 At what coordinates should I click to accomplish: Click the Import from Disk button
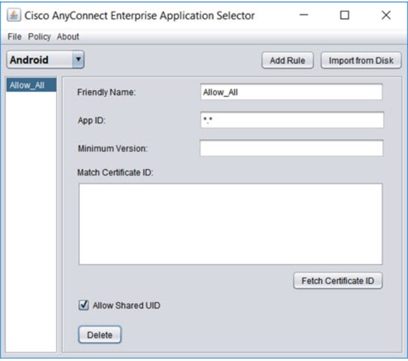pos(361,60)
